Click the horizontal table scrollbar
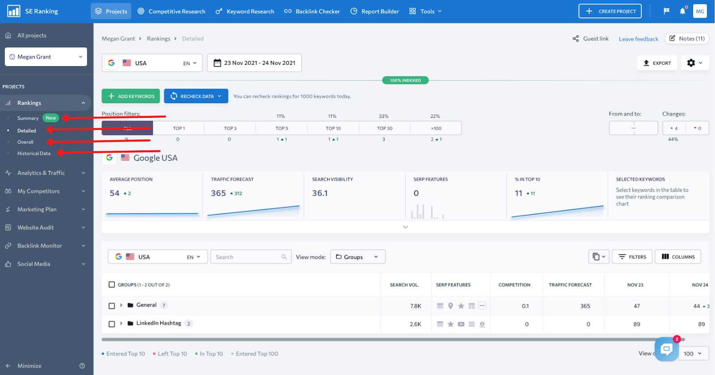Screen dimensions: 715x375 [380, 340]
